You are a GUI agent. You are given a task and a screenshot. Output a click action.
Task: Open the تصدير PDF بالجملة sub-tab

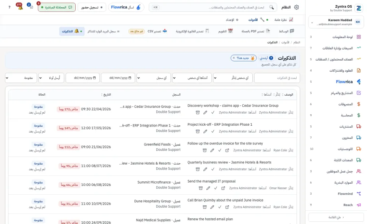pos(256,31)
